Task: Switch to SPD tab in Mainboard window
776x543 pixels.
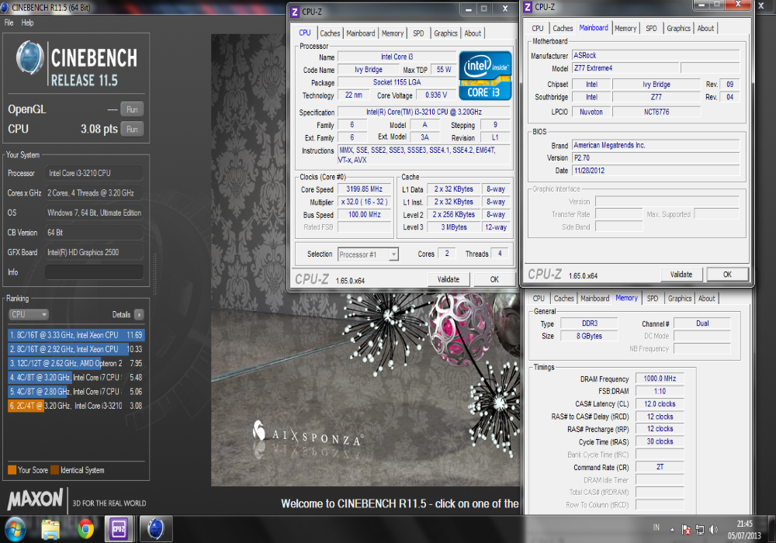Action: click(x=651, y=28)
